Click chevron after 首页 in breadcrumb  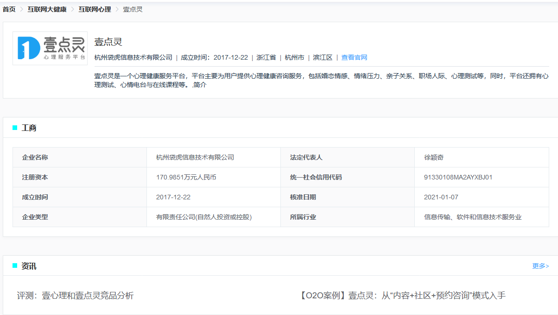[x=21, y=9]
